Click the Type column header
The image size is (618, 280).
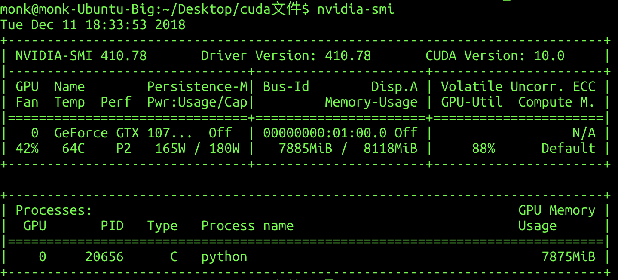pyautogui.click(x=162, y=226)
